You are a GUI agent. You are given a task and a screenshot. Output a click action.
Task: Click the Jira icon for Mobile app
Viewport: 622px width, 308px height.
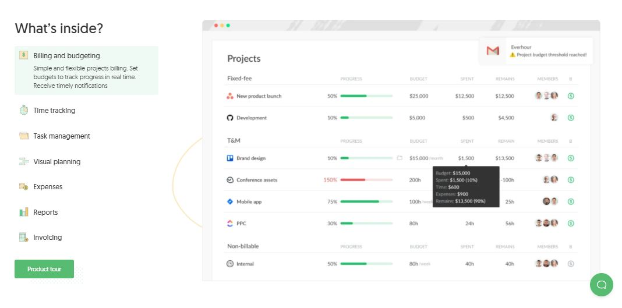[x=229, y=202]
